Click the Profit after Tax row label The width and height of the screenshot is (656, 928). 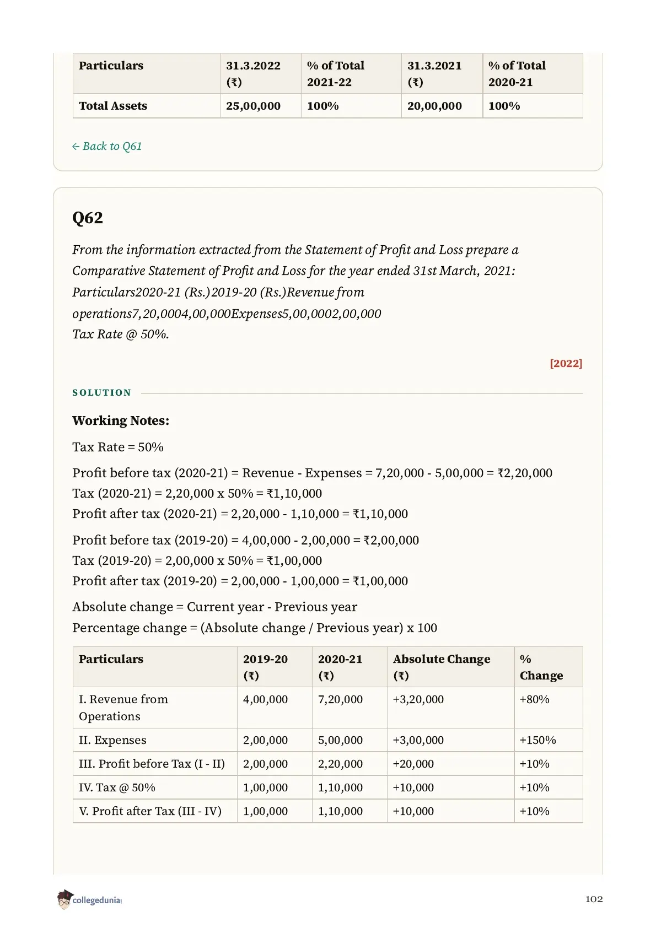[x=150, y=811]
